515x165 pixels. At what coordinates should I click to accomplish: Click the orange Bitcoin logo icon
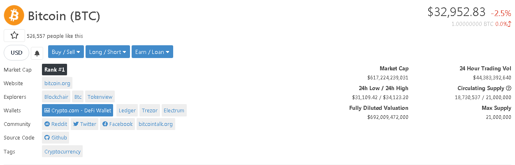(14, 16)
